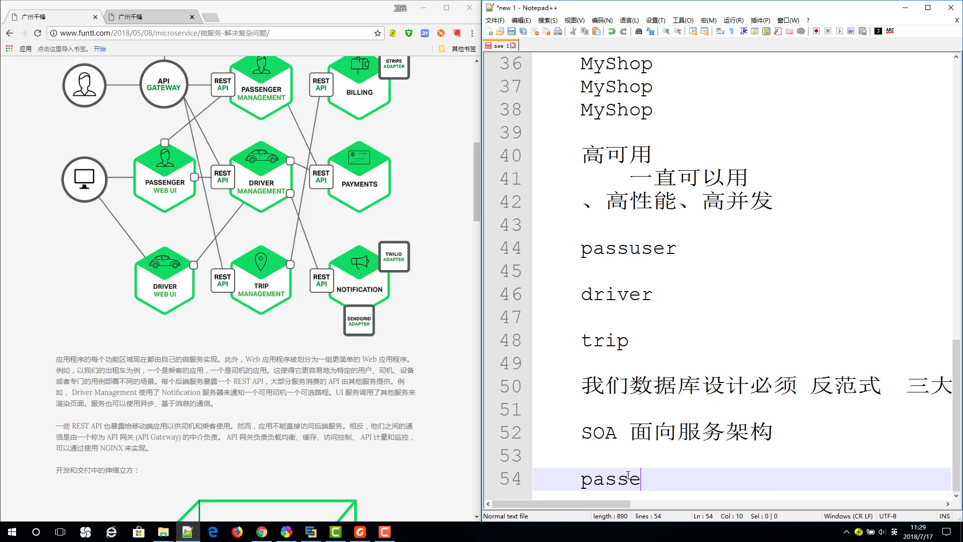This screenshot has width=963, height=542.
Task: Toggle Show All Characters with the ¶ icon
Action: pyautogui.click(x=731, y=31)
